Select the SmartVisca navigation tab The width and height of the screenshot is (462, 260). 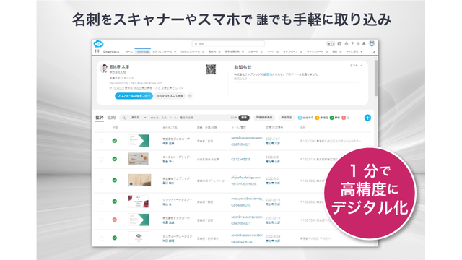point(143,51)
